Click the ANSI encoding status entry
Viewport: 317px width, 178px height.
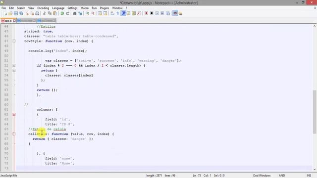[x=282, y=176]
